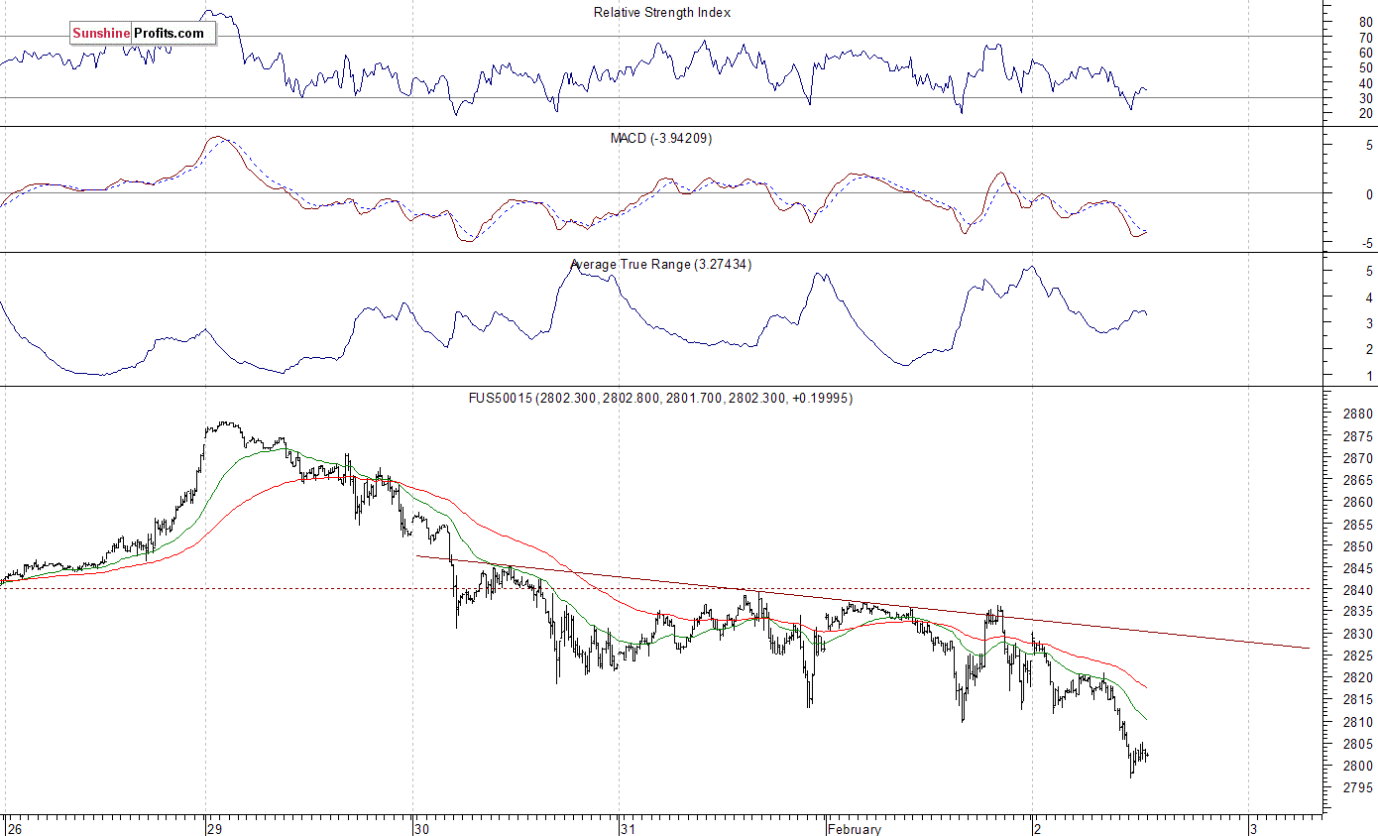Click the 2795 price axis value
This screenshot has height=836, width=1378.
(1358, 788)
